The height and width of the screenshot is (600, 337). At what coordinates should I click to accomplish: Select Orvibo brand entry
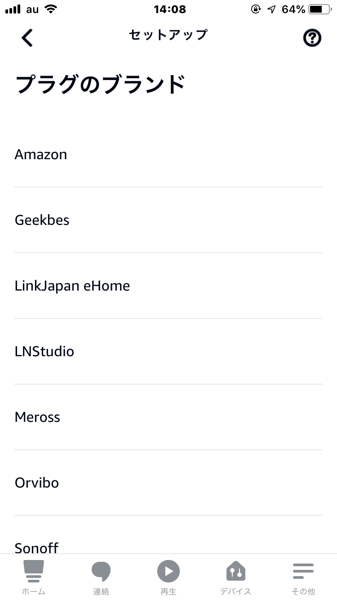tap(168, 483)
